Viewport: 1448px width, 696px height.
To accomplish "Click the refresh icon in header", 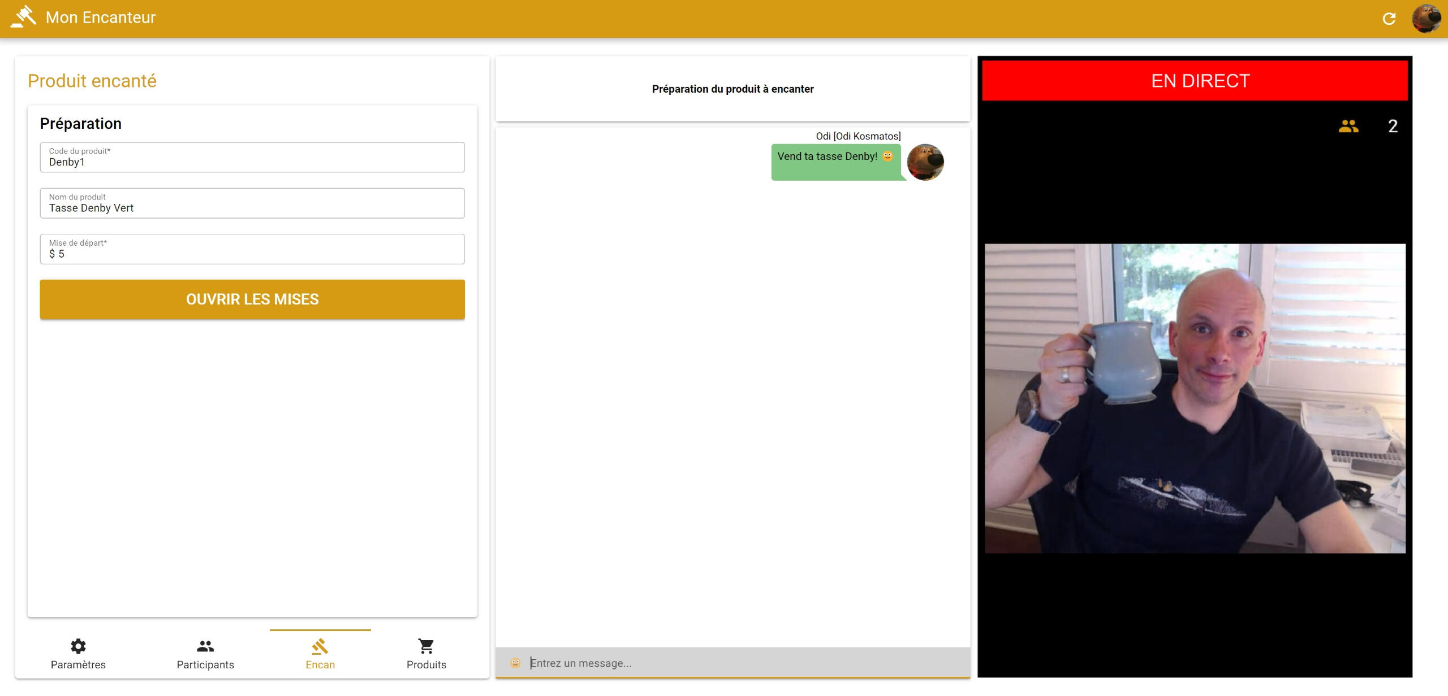I will (1389, 19).
